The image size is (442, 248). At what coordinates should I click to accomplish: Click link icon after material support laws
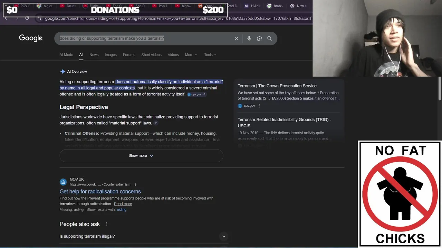click(x=156, y=123)
